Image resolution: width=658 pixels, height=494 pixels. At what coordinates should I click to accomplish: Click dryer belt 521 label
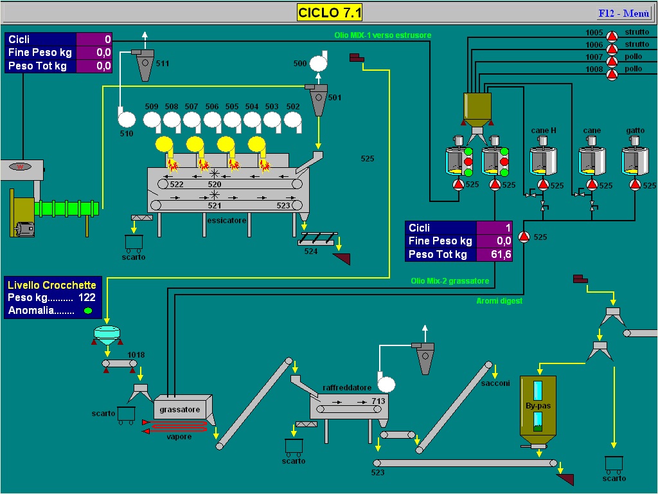point(215,205)
